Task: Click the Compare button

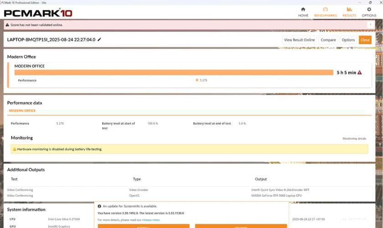Action: [328, 40]
